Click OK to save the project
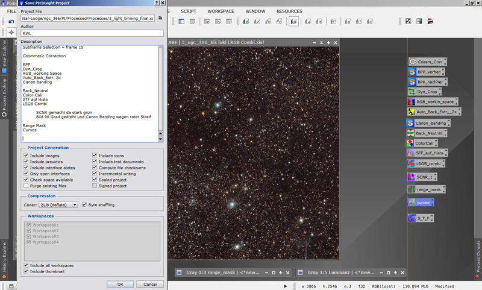The image size is (482, 290). click(120, 284)
